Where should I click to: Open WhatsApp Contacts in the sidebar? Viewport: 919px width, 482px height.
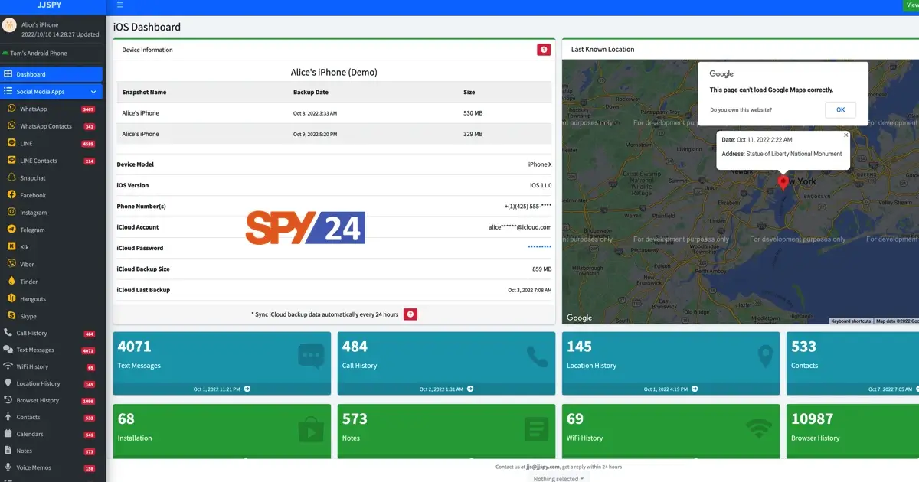coord(52,126)
